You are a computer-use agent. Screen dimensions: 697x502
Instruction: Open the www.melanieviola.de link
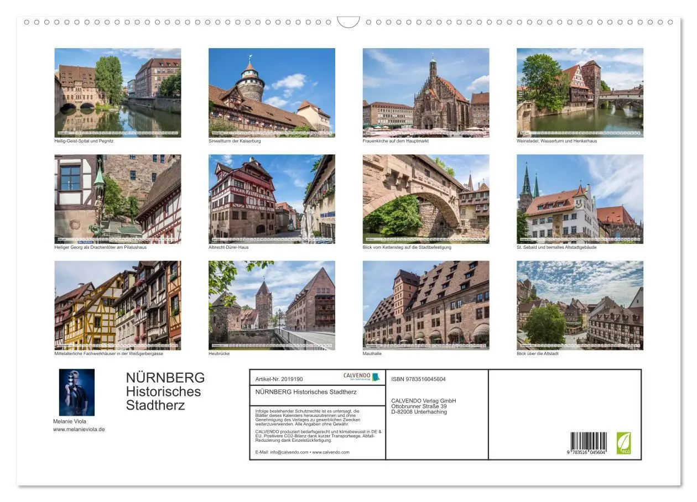coord(79,429)
